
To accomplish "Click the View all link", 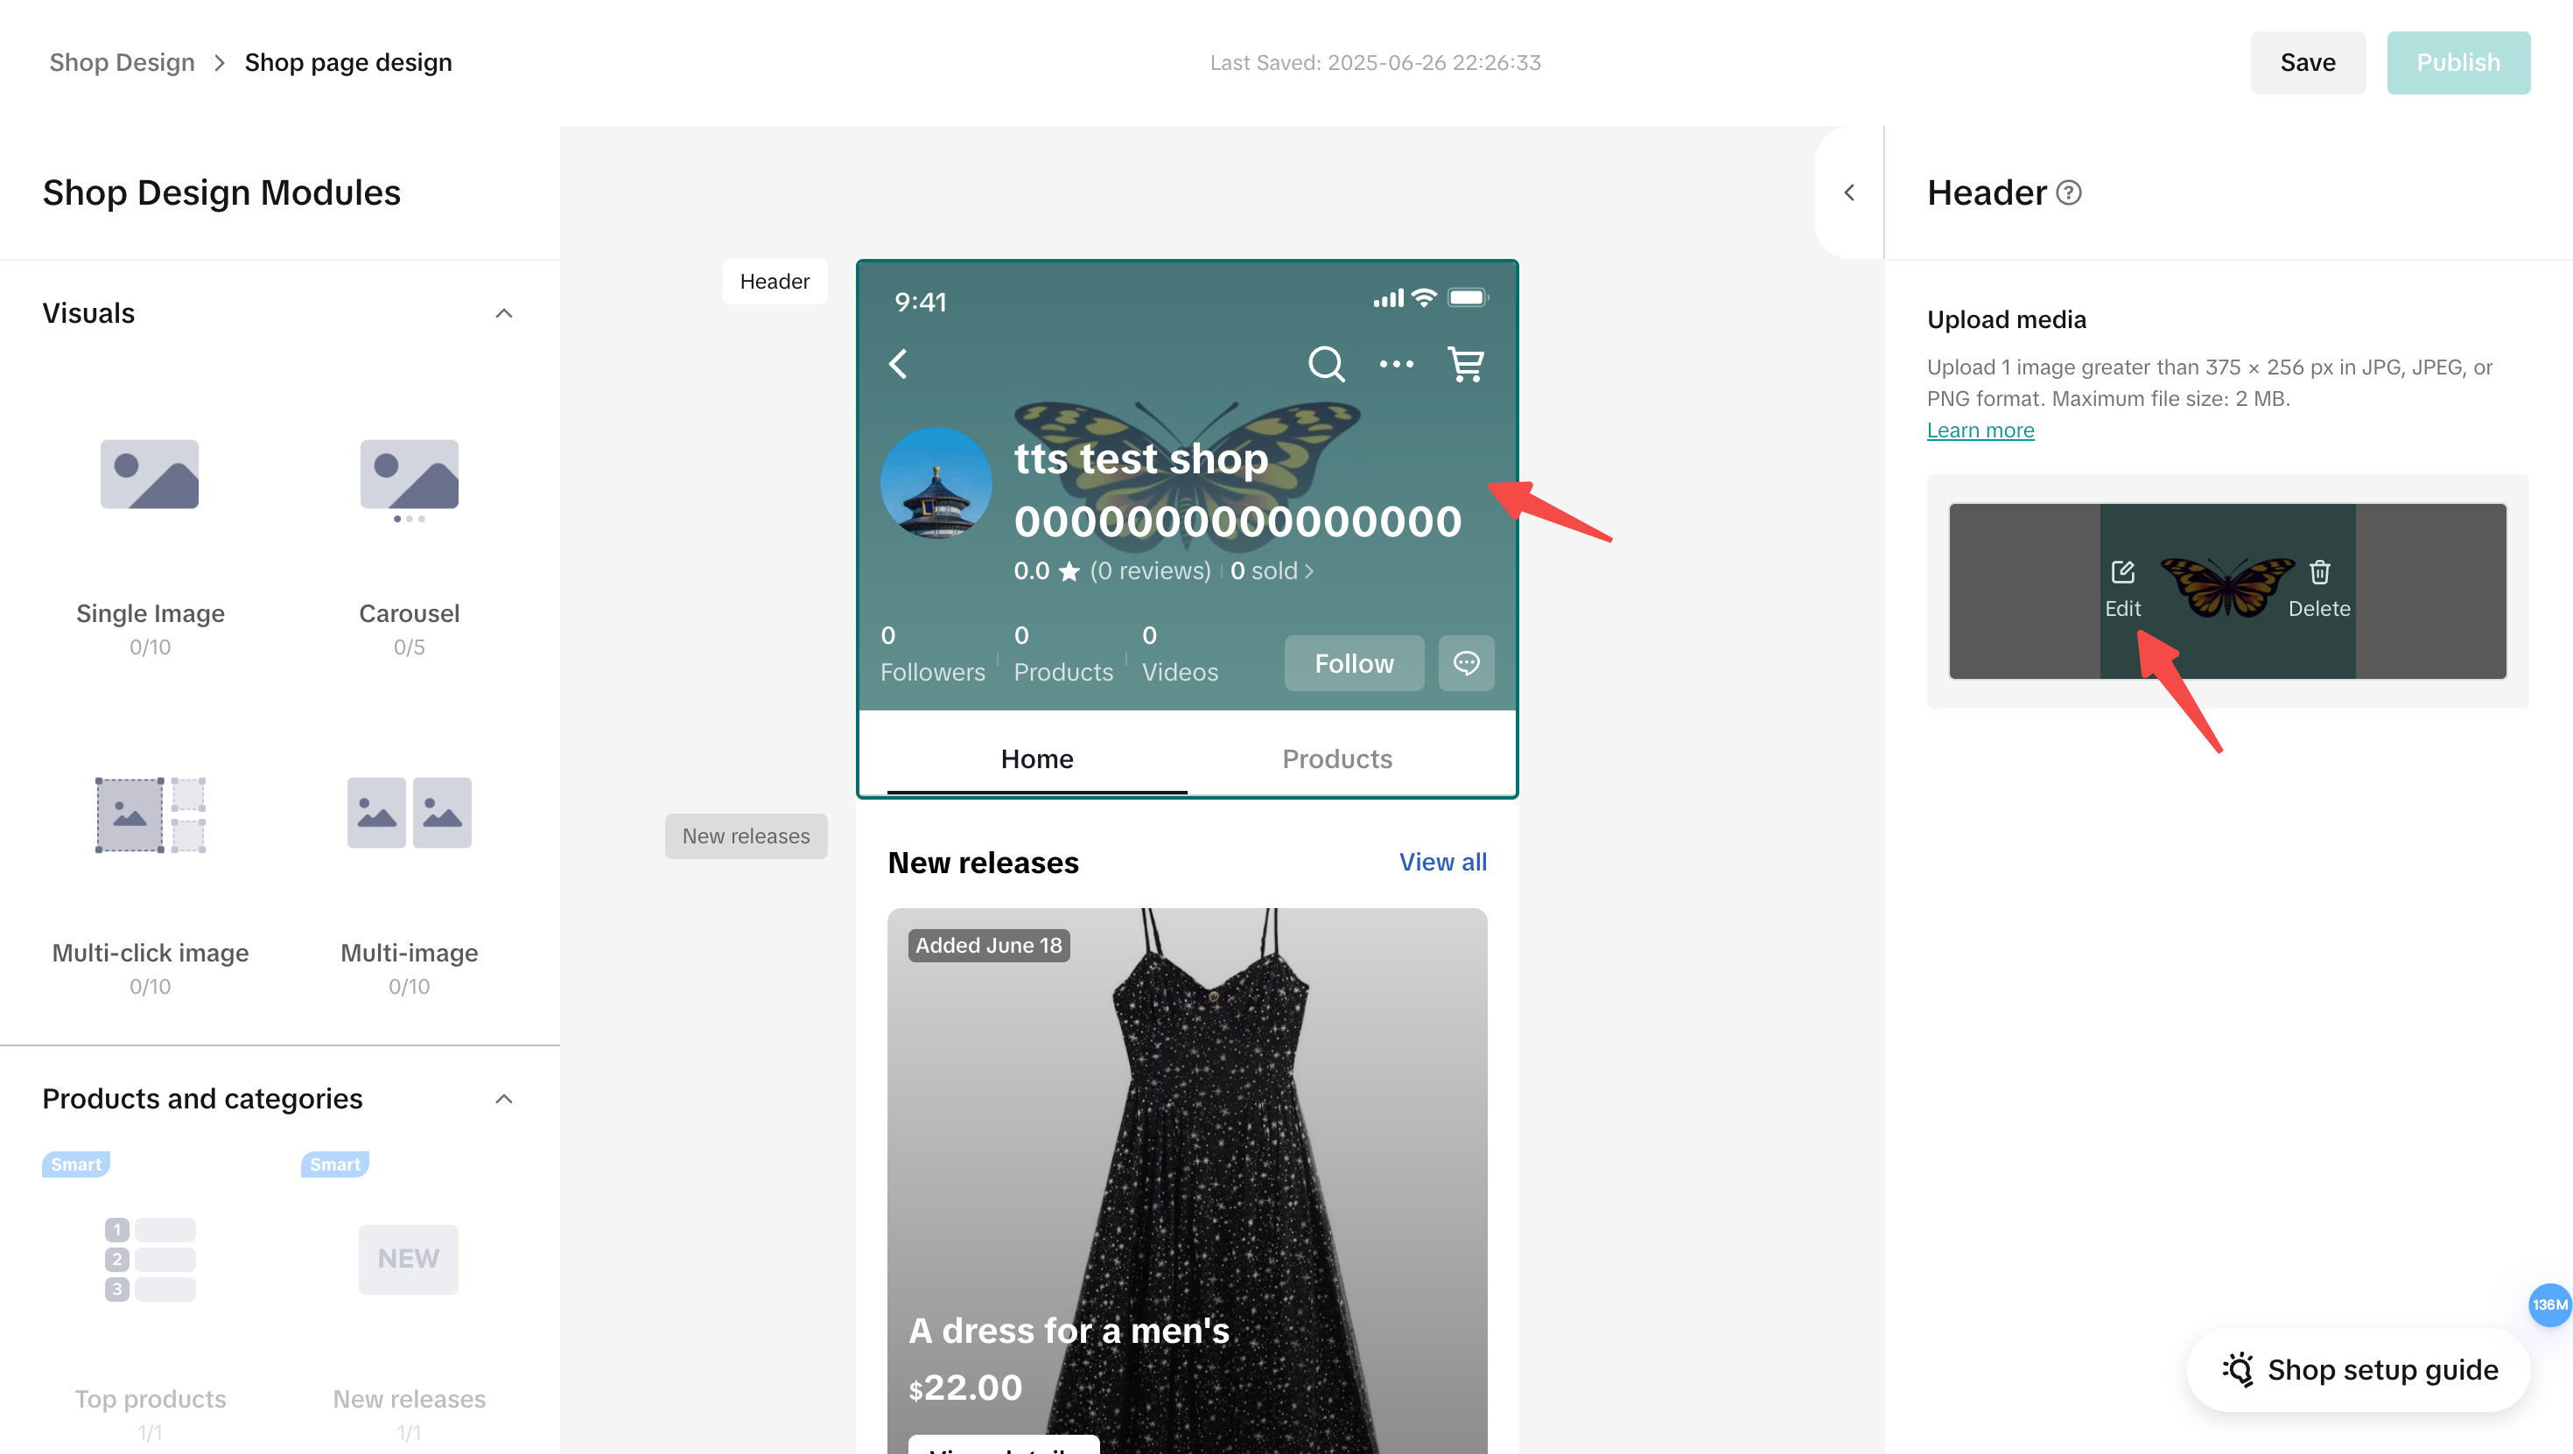I will coord(1442,862).
